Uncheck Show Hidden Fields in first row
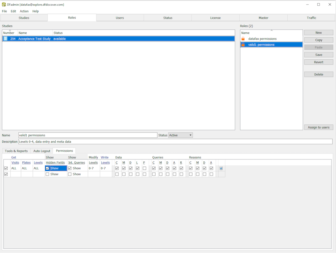The height and width of the screenshot is (253, 336). 48,168
